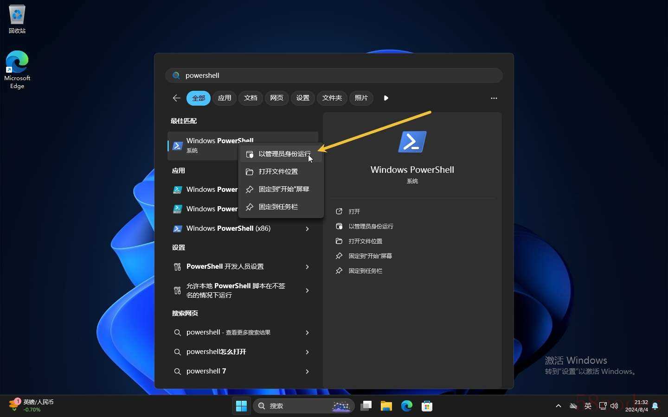Choose 打开文件位置 in context menu
This screenshot has height=417, width=668.
[281, 171]
